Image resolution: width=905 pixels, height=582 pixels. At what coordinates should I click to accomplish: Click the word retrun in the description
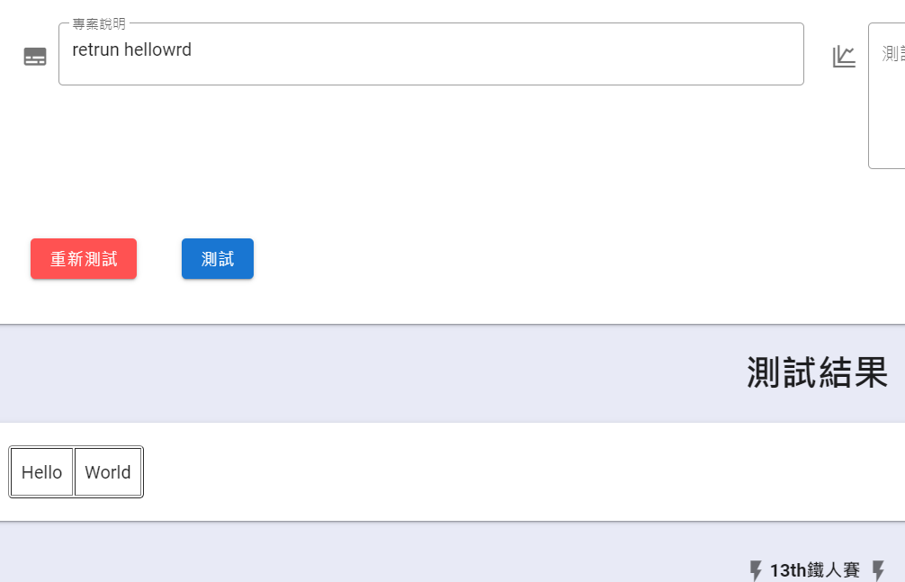click(96, 50)
